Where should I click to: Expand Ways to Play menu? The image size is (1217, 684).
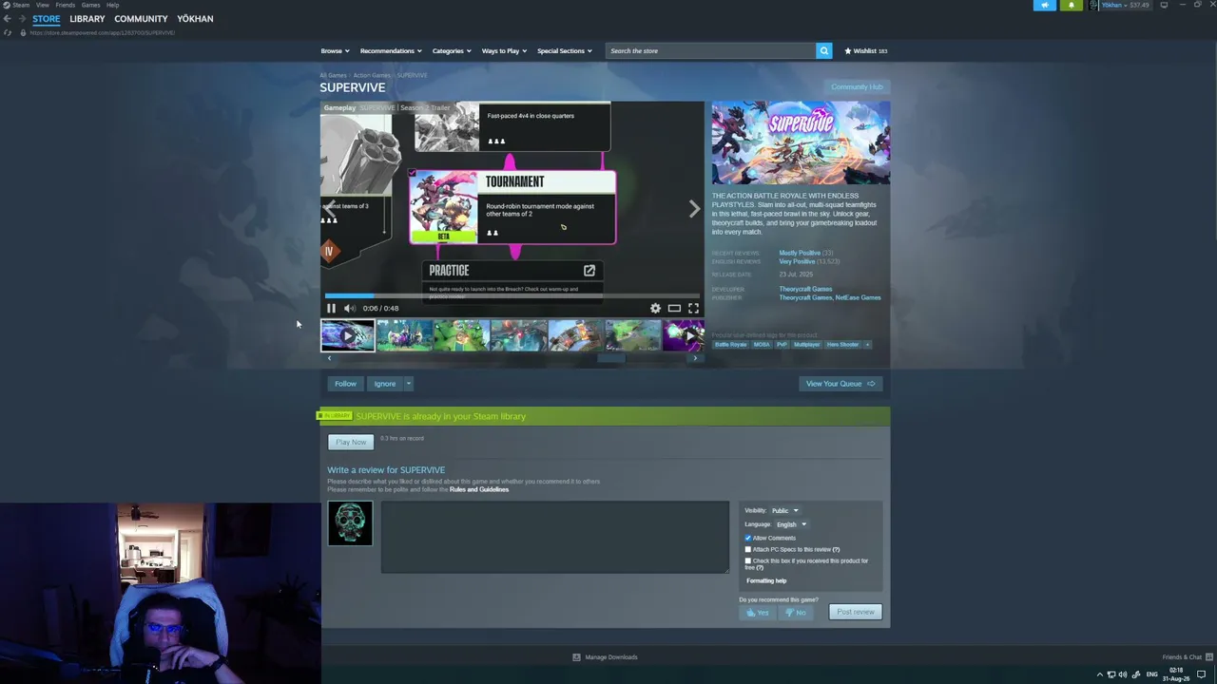tap(504, 50)
